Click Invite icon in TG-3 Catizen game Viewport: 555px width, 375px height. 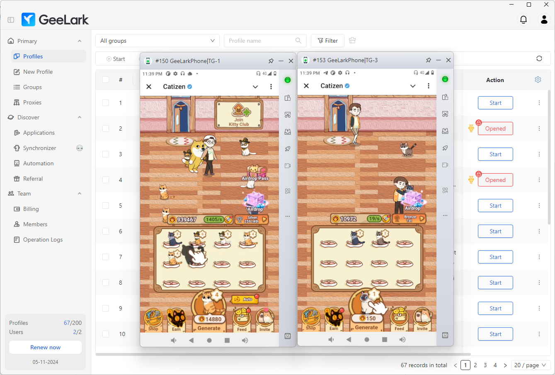pos(422,319)
